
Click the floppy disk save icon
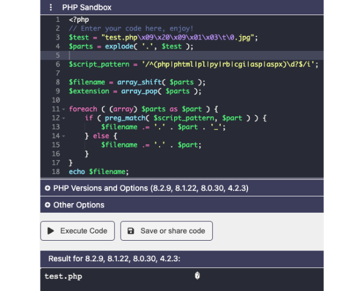point(130,230)
